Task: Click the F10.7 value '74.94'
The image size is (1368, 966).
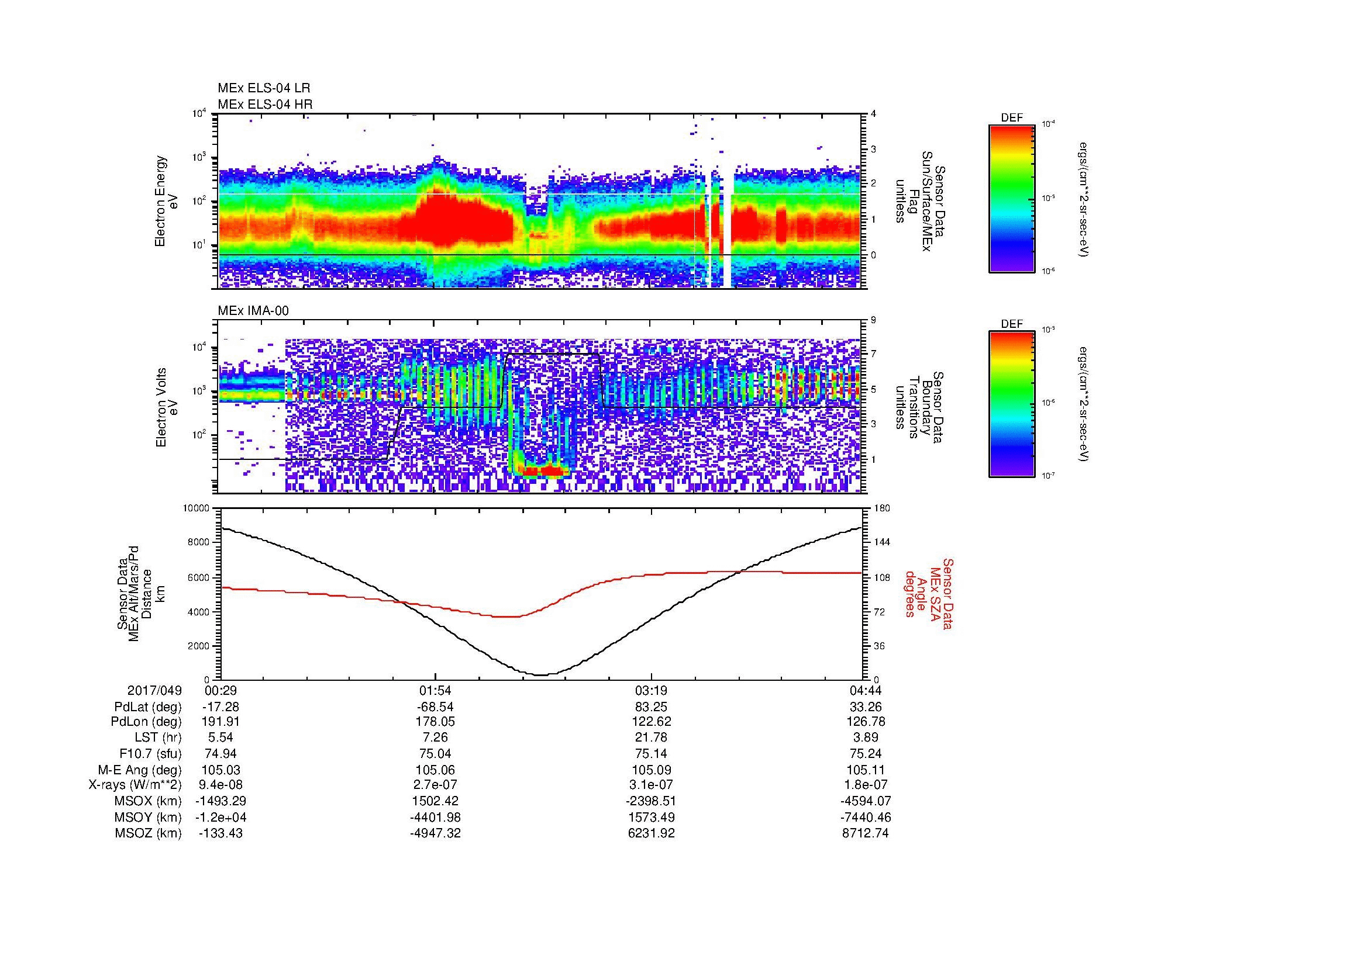Action: tap(220, 753)
